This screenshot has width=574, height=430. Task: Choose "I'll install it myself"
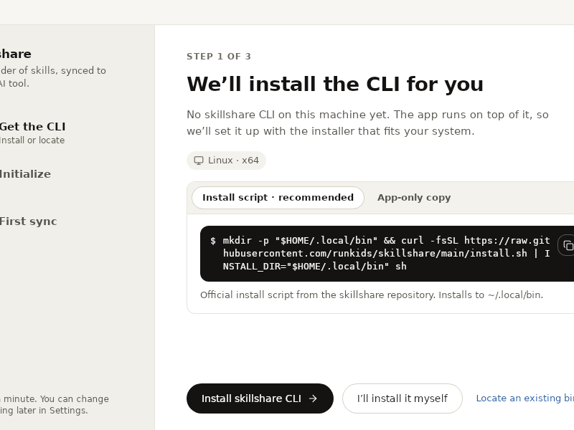403,398
